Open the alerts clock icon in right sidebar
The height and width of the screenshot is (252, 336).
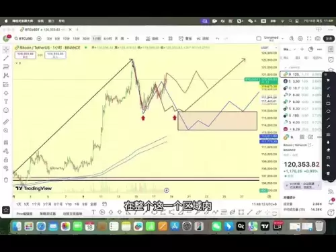(x=331, y=60)
